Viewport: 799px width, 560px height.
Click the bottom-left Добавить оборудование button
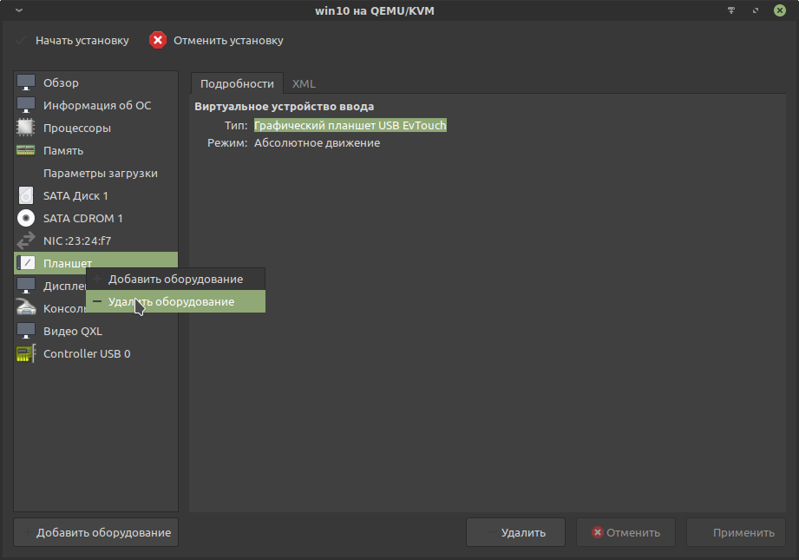[x=95, y=532]
